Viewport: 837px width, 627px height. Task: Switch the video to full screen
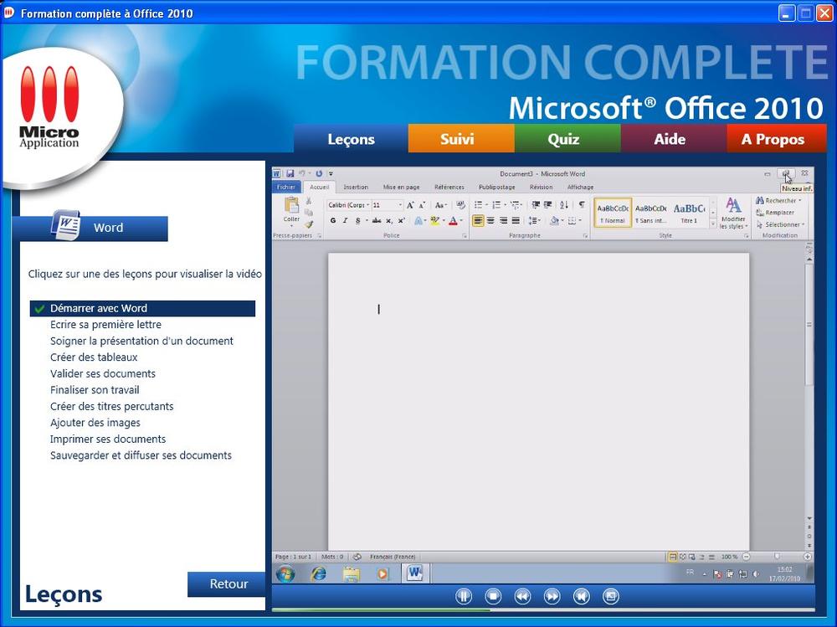611,596
